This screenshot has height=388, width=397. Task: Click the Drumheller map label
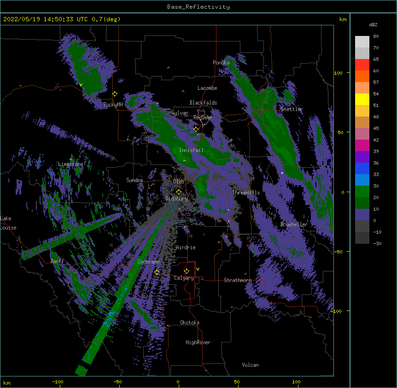pos(294,224)
